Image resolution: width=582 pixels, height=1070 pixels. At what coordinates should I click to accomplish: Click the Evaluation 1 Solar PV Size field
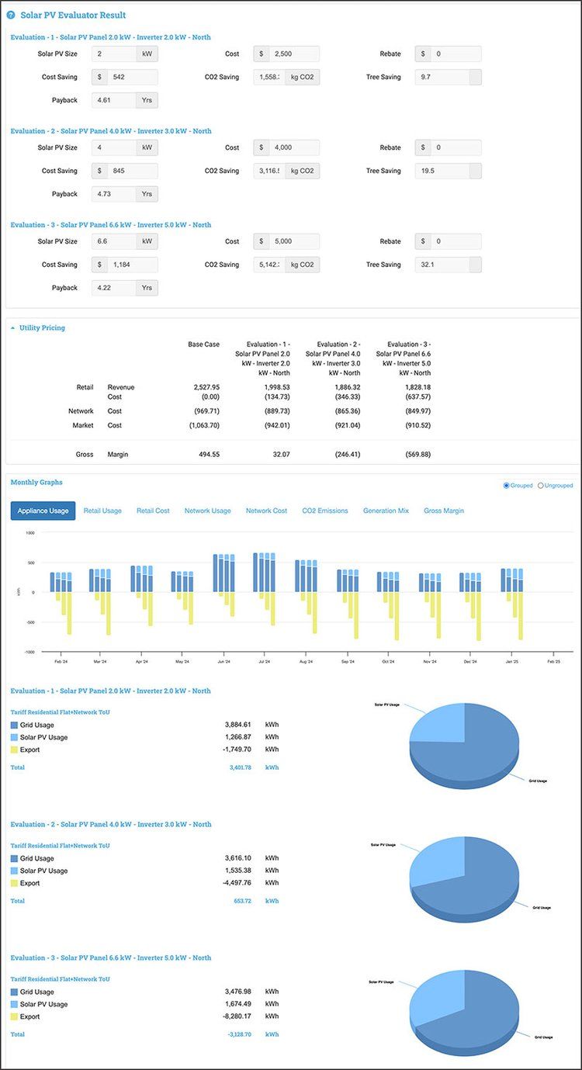[x=113, y=54]
